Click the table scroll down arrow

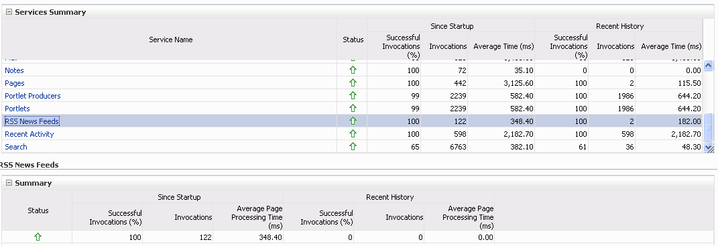coord(709,147)
